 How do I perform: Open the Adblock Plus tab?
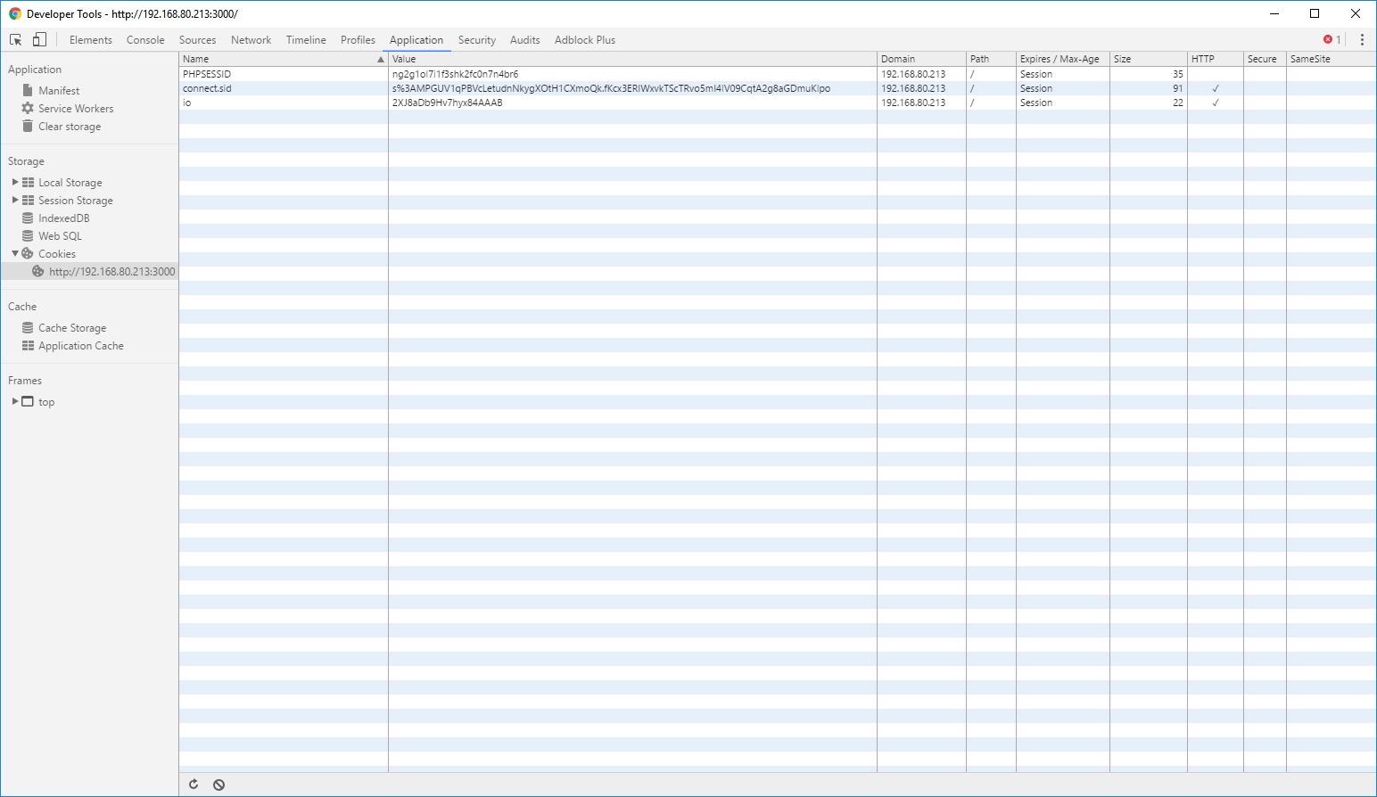(585, 40)
